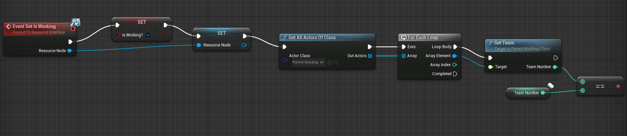This screenshot has height=136, width=627.
Task: Click Resource Node SET blue output pin
Action: pyautogui.click(x=244, y=45)
